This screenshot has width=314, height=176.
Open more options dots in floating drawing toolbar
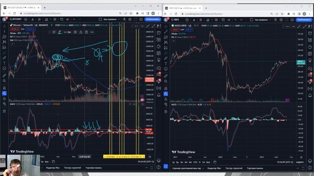click(x=92, y=32)
